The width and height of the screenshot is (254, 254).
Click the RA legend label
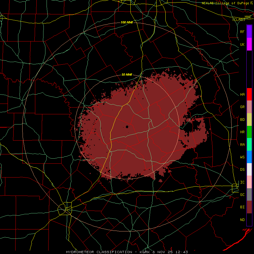point(242,145)
